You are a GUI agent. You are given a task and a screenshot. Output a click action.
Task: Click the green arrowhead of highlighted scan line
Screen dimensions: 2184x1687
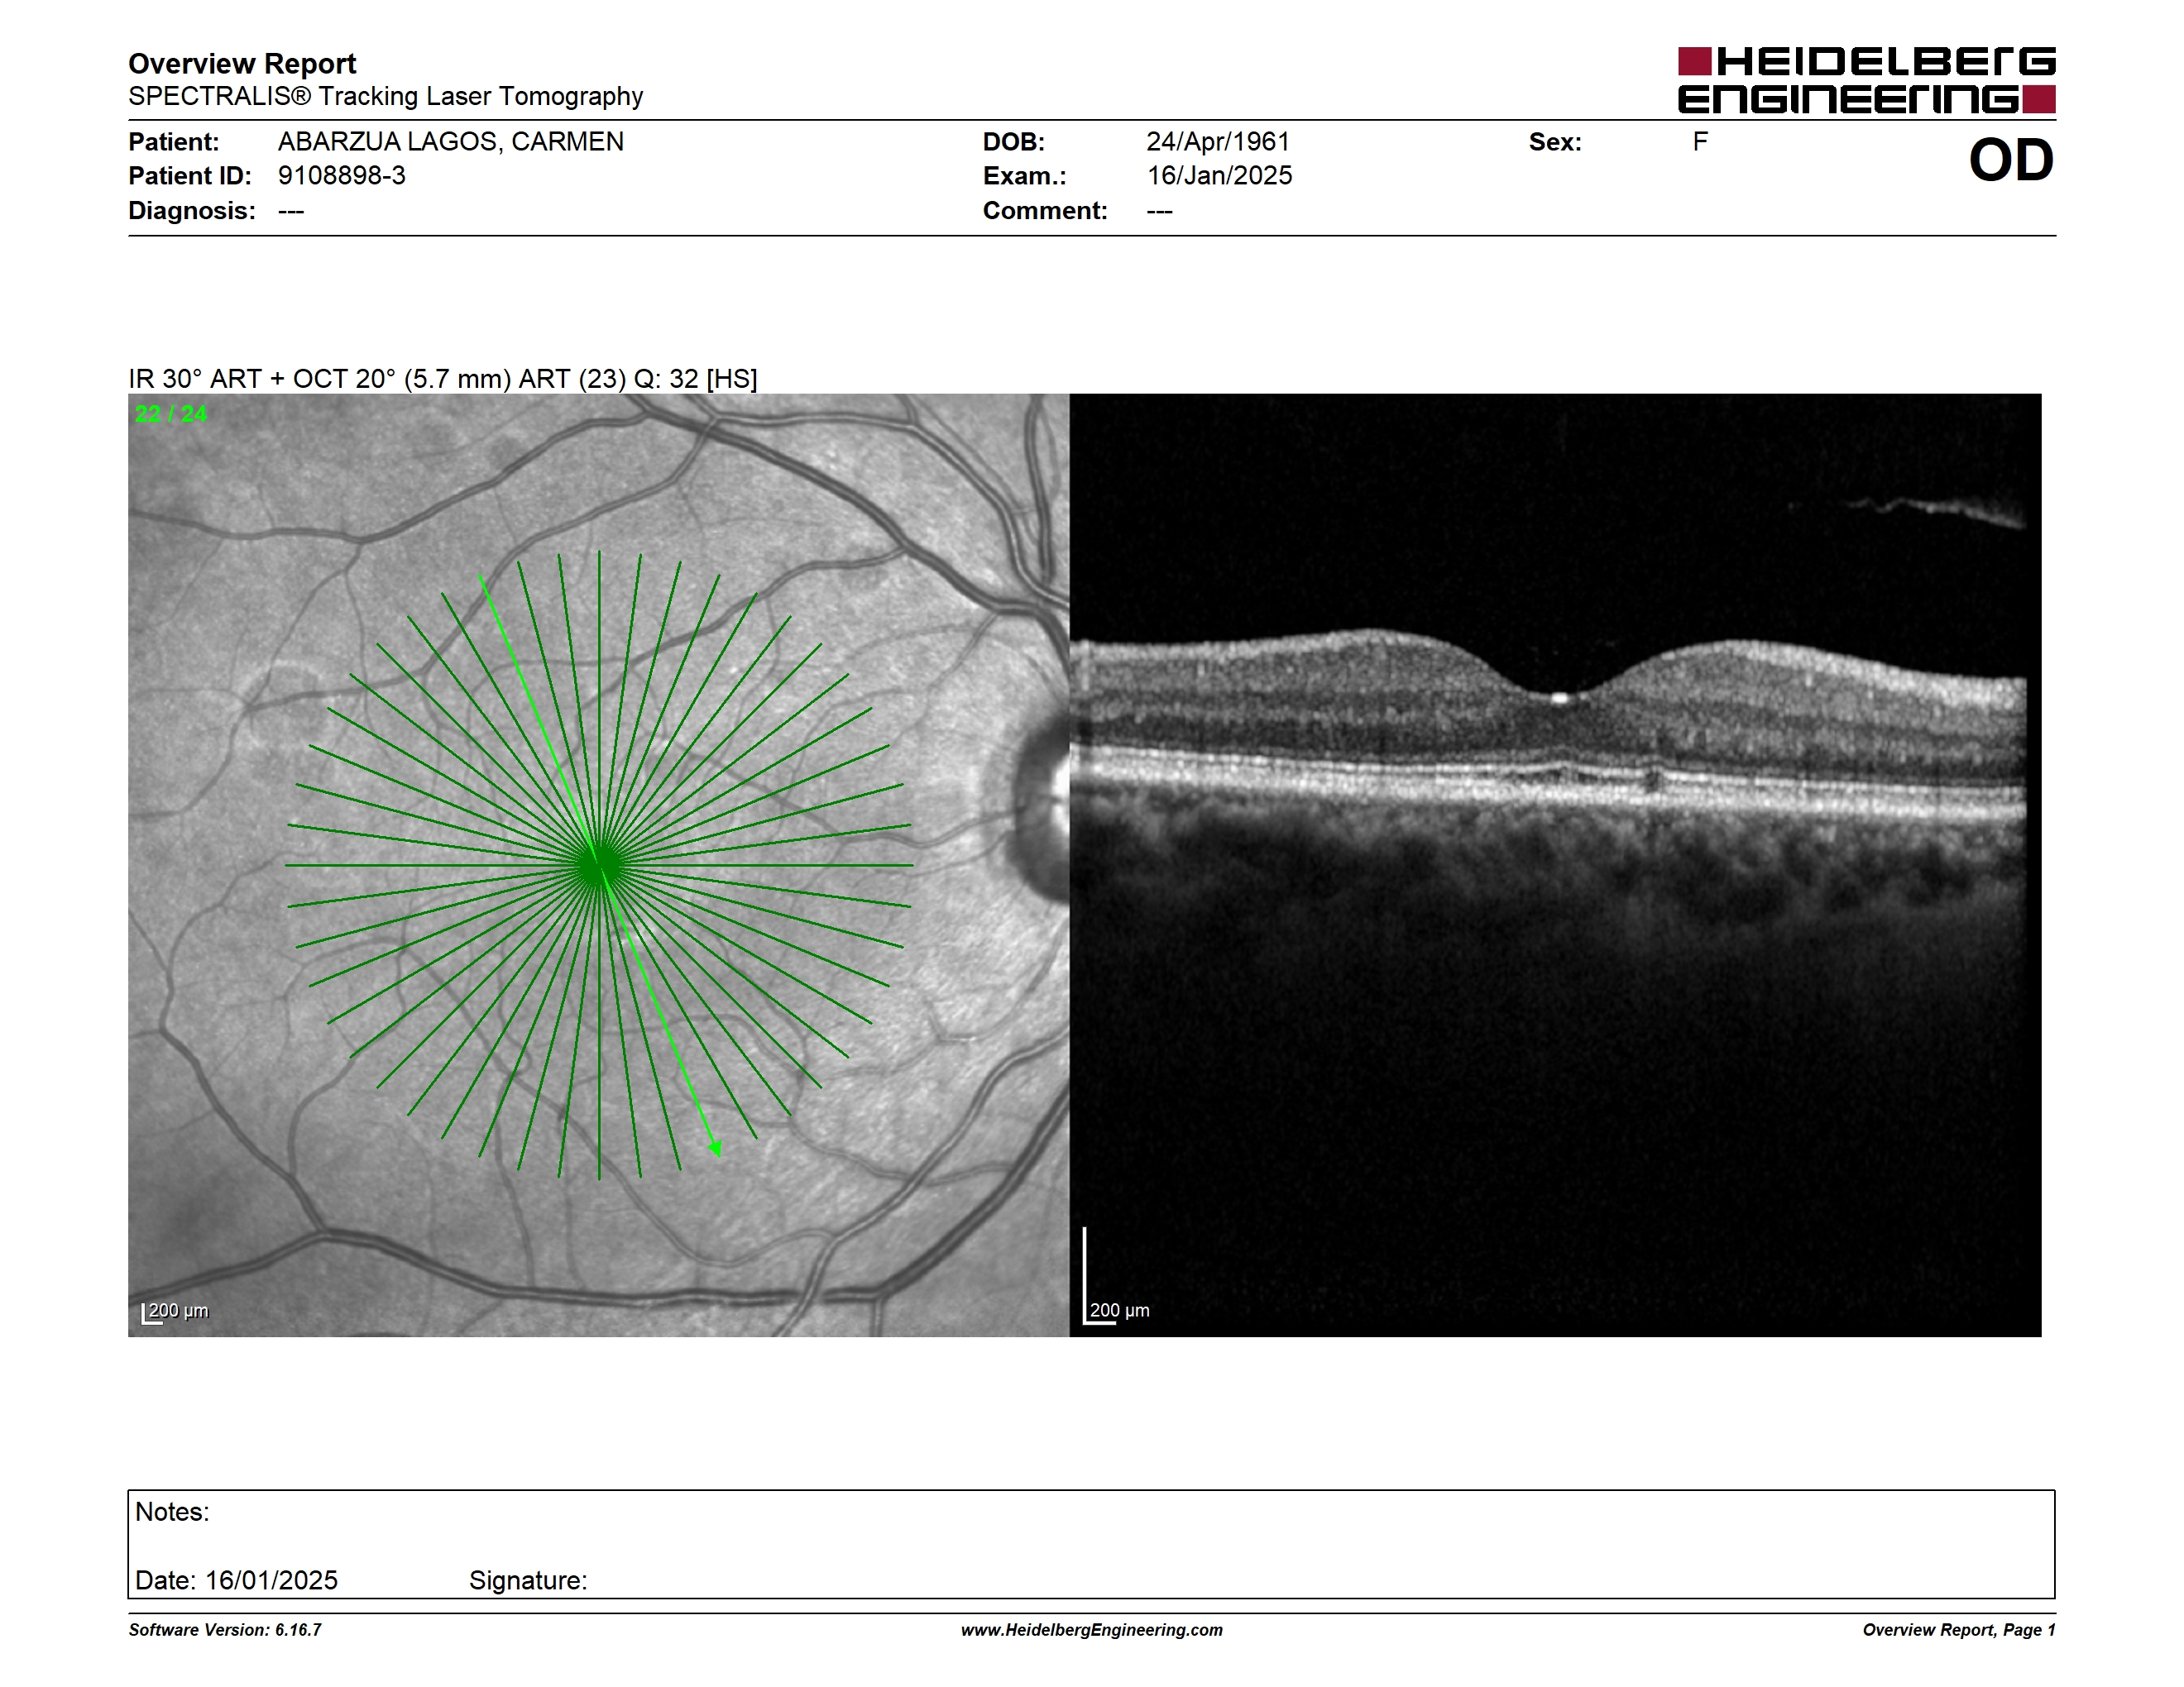[715, 1149]
